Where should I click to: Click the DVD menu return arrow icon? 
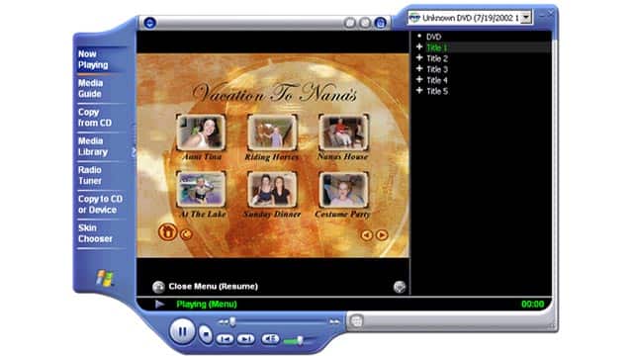[186, 234]
